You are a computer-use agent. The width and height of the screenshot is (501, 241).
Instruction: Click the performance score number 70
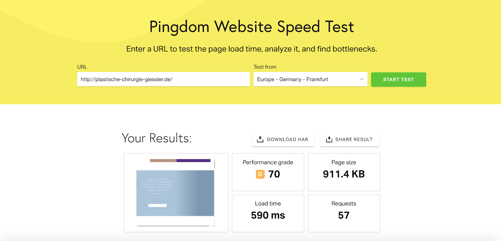[x=274, y=174]
